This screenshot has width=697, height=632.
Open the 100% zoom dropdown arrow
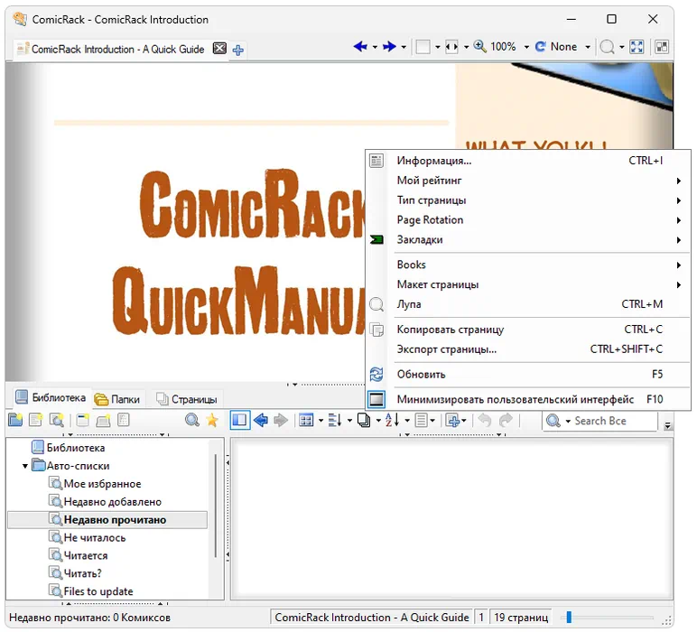[526, 47]
